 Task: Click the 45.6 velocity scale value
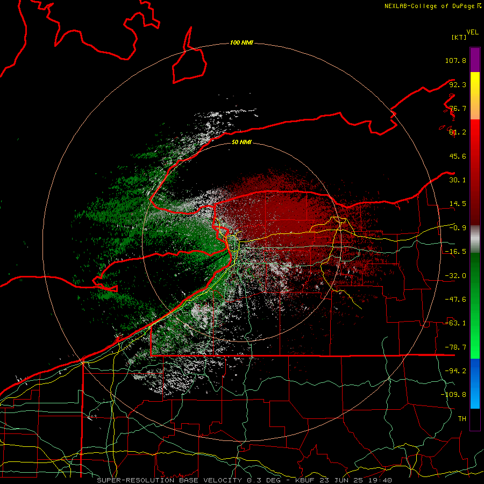[x=458, y=156]
